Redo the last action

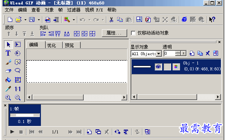coord(96,20)
